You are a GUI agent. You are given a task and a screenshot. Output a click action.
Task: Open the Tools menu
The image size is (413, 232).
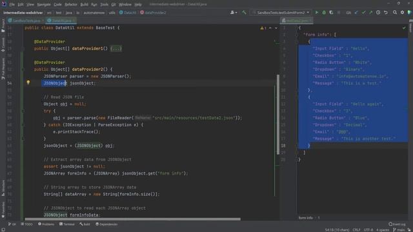[104, 5]
